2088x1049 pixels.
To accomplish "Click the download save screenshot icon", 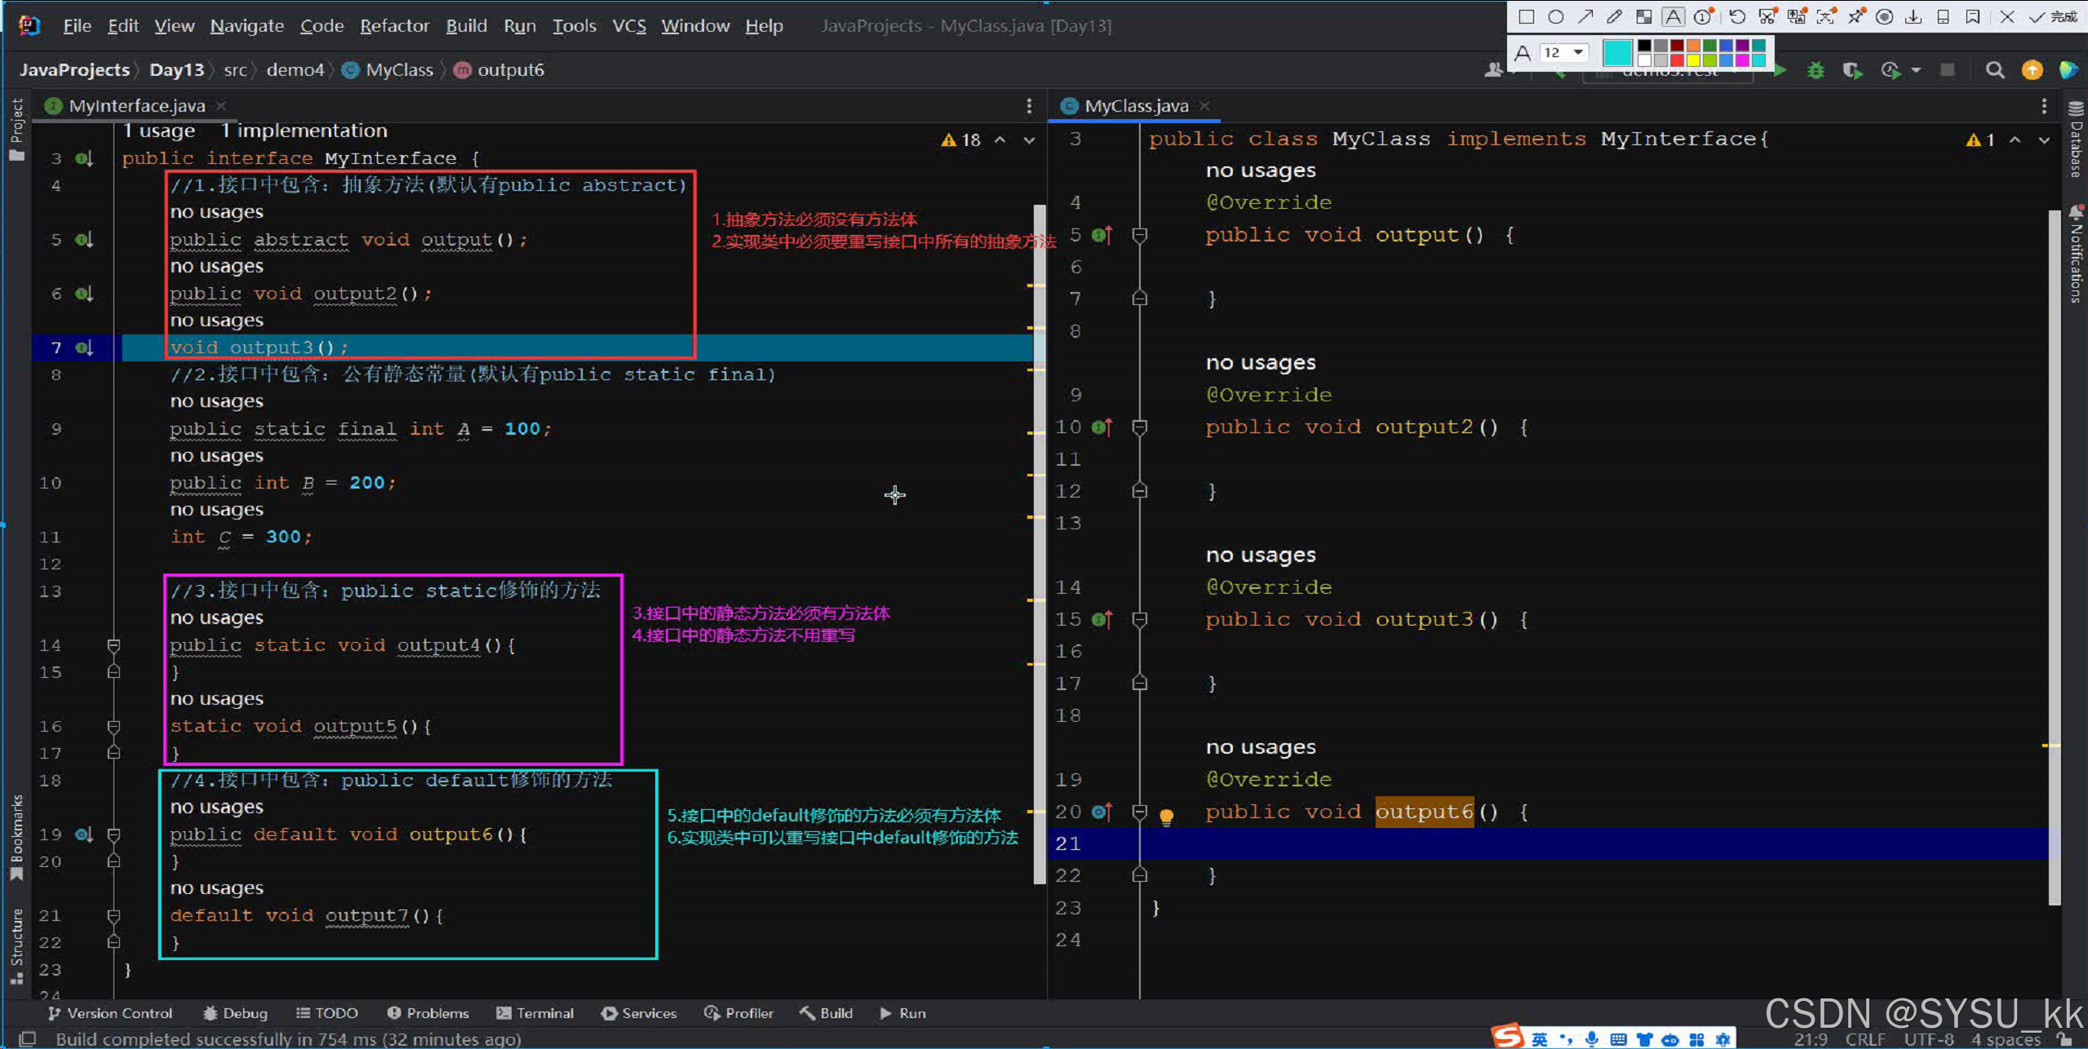I will (1913, 16).
